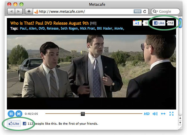187x135 pixels.
Task: Click the Facebook Like button above the video
Action: click(159, 23)
